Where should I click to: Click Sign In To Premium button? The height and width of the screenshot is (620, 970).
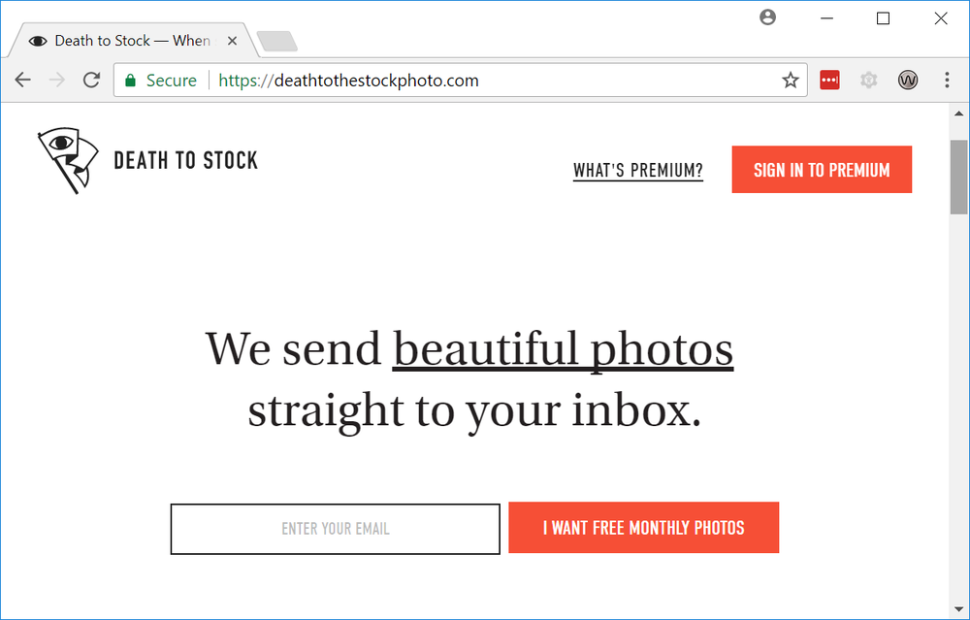click(x=822, y=170)
